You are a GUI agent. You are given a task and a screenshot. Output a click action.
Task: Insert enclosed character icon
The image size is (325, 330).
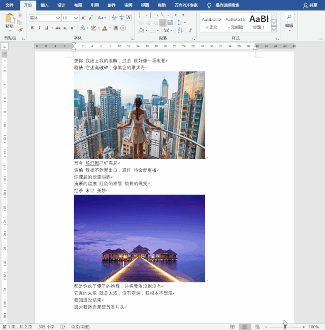click(123, 28)
